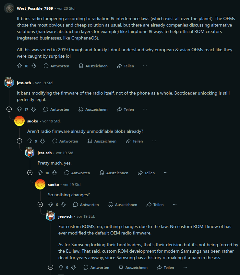
Task: Click Antworten under 'So nothing changes?'
Action: (x=86, y=204)
